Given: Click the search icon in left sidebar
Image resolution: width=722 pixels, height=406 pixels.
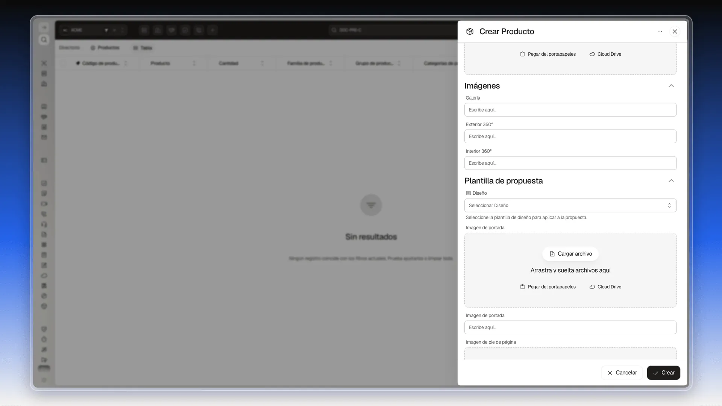Looking at the screenshot, I should [44, 39].
